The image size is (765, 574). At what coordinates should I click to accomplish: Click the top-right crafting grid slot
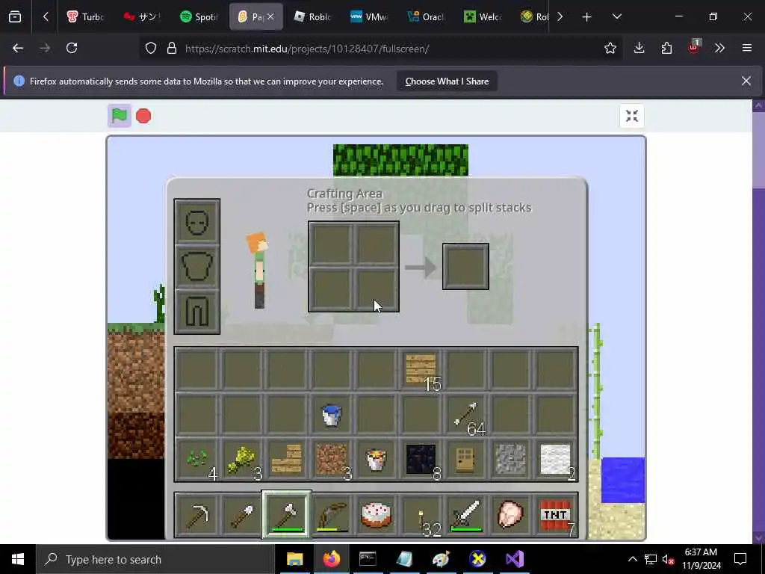(x=377, y=244)
